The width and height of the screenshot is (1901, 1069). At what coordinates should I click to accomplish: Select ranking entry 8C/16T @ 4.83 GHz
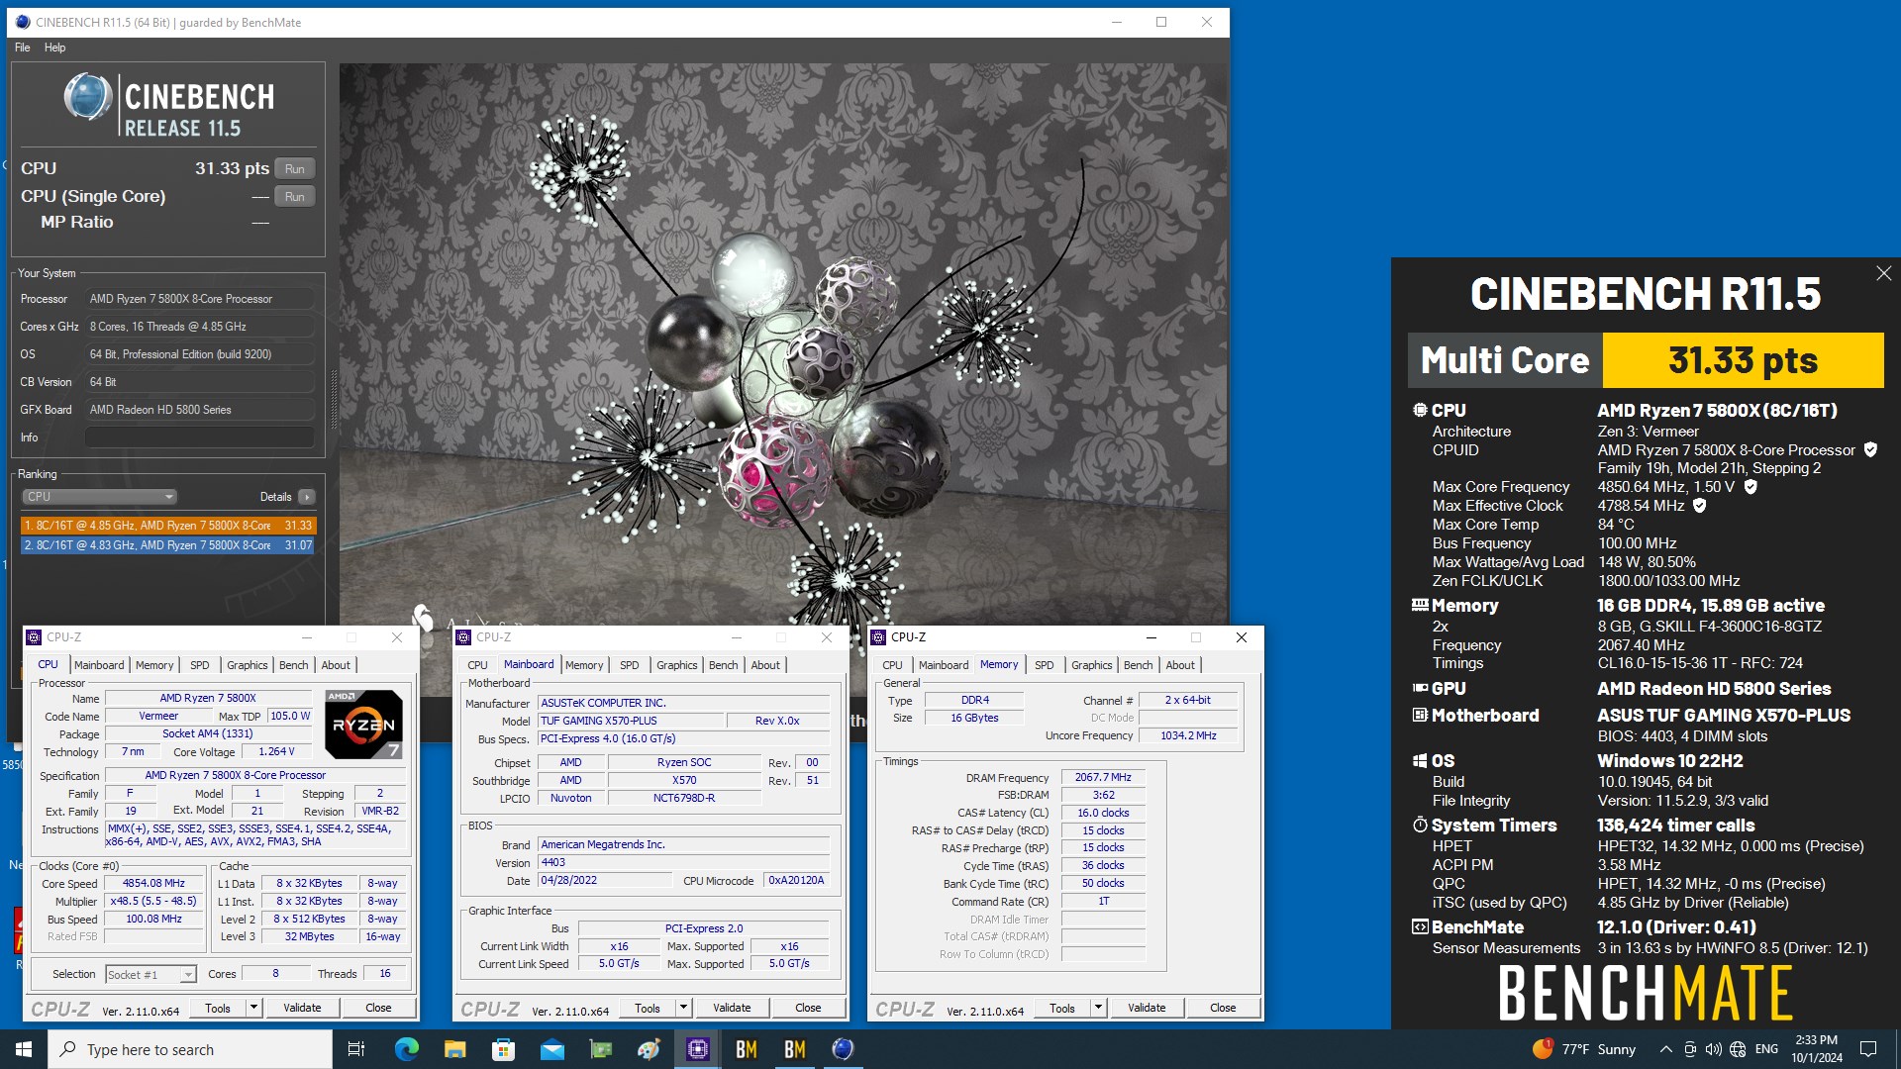[167, 545]
